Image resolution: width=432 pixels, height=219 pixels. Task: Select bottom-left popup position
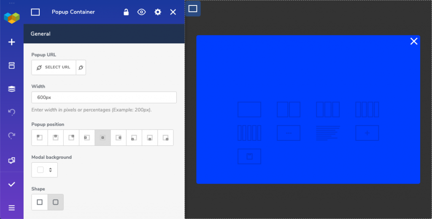point(134,138)
